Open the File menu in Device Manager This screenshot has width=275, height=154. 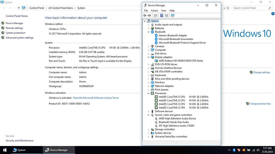(146, 11)
